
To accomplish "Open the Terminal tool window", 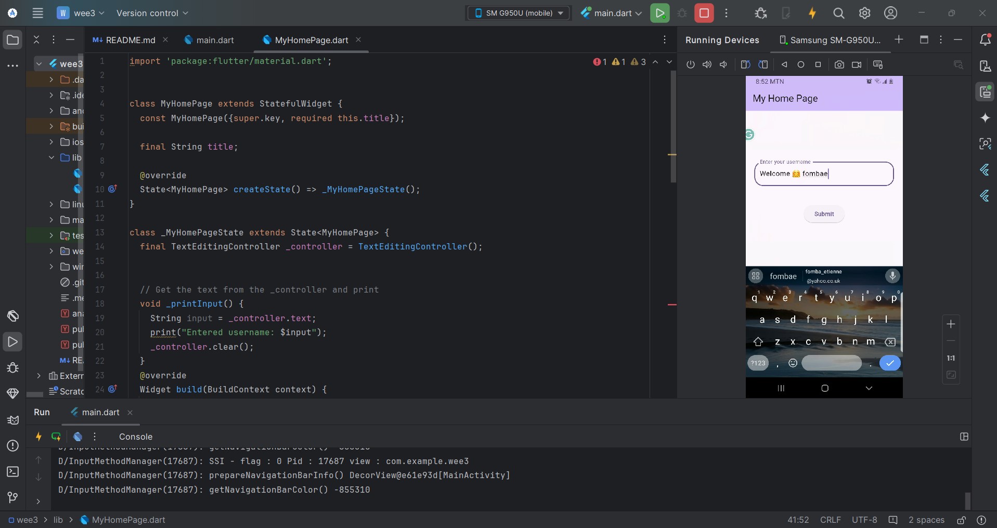I will click(x=12, y=471).
